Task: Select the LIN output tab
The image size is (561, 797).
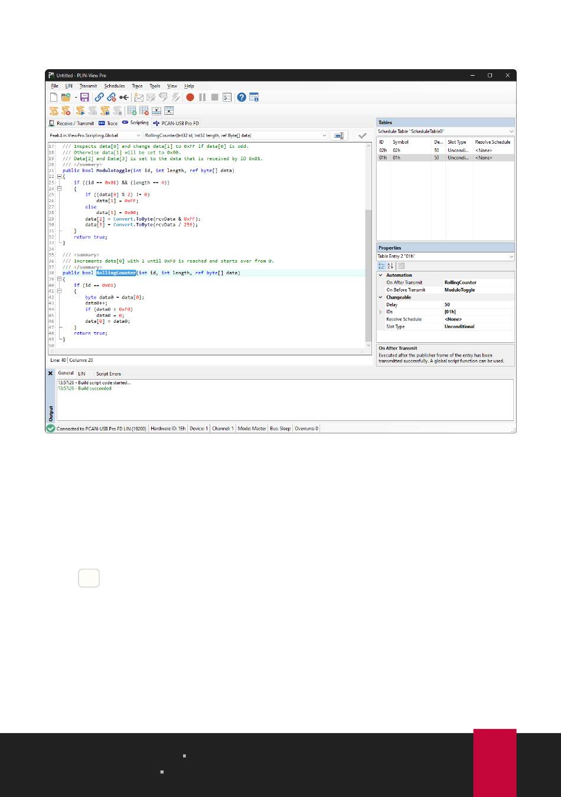Action: [x=81, y=374]
